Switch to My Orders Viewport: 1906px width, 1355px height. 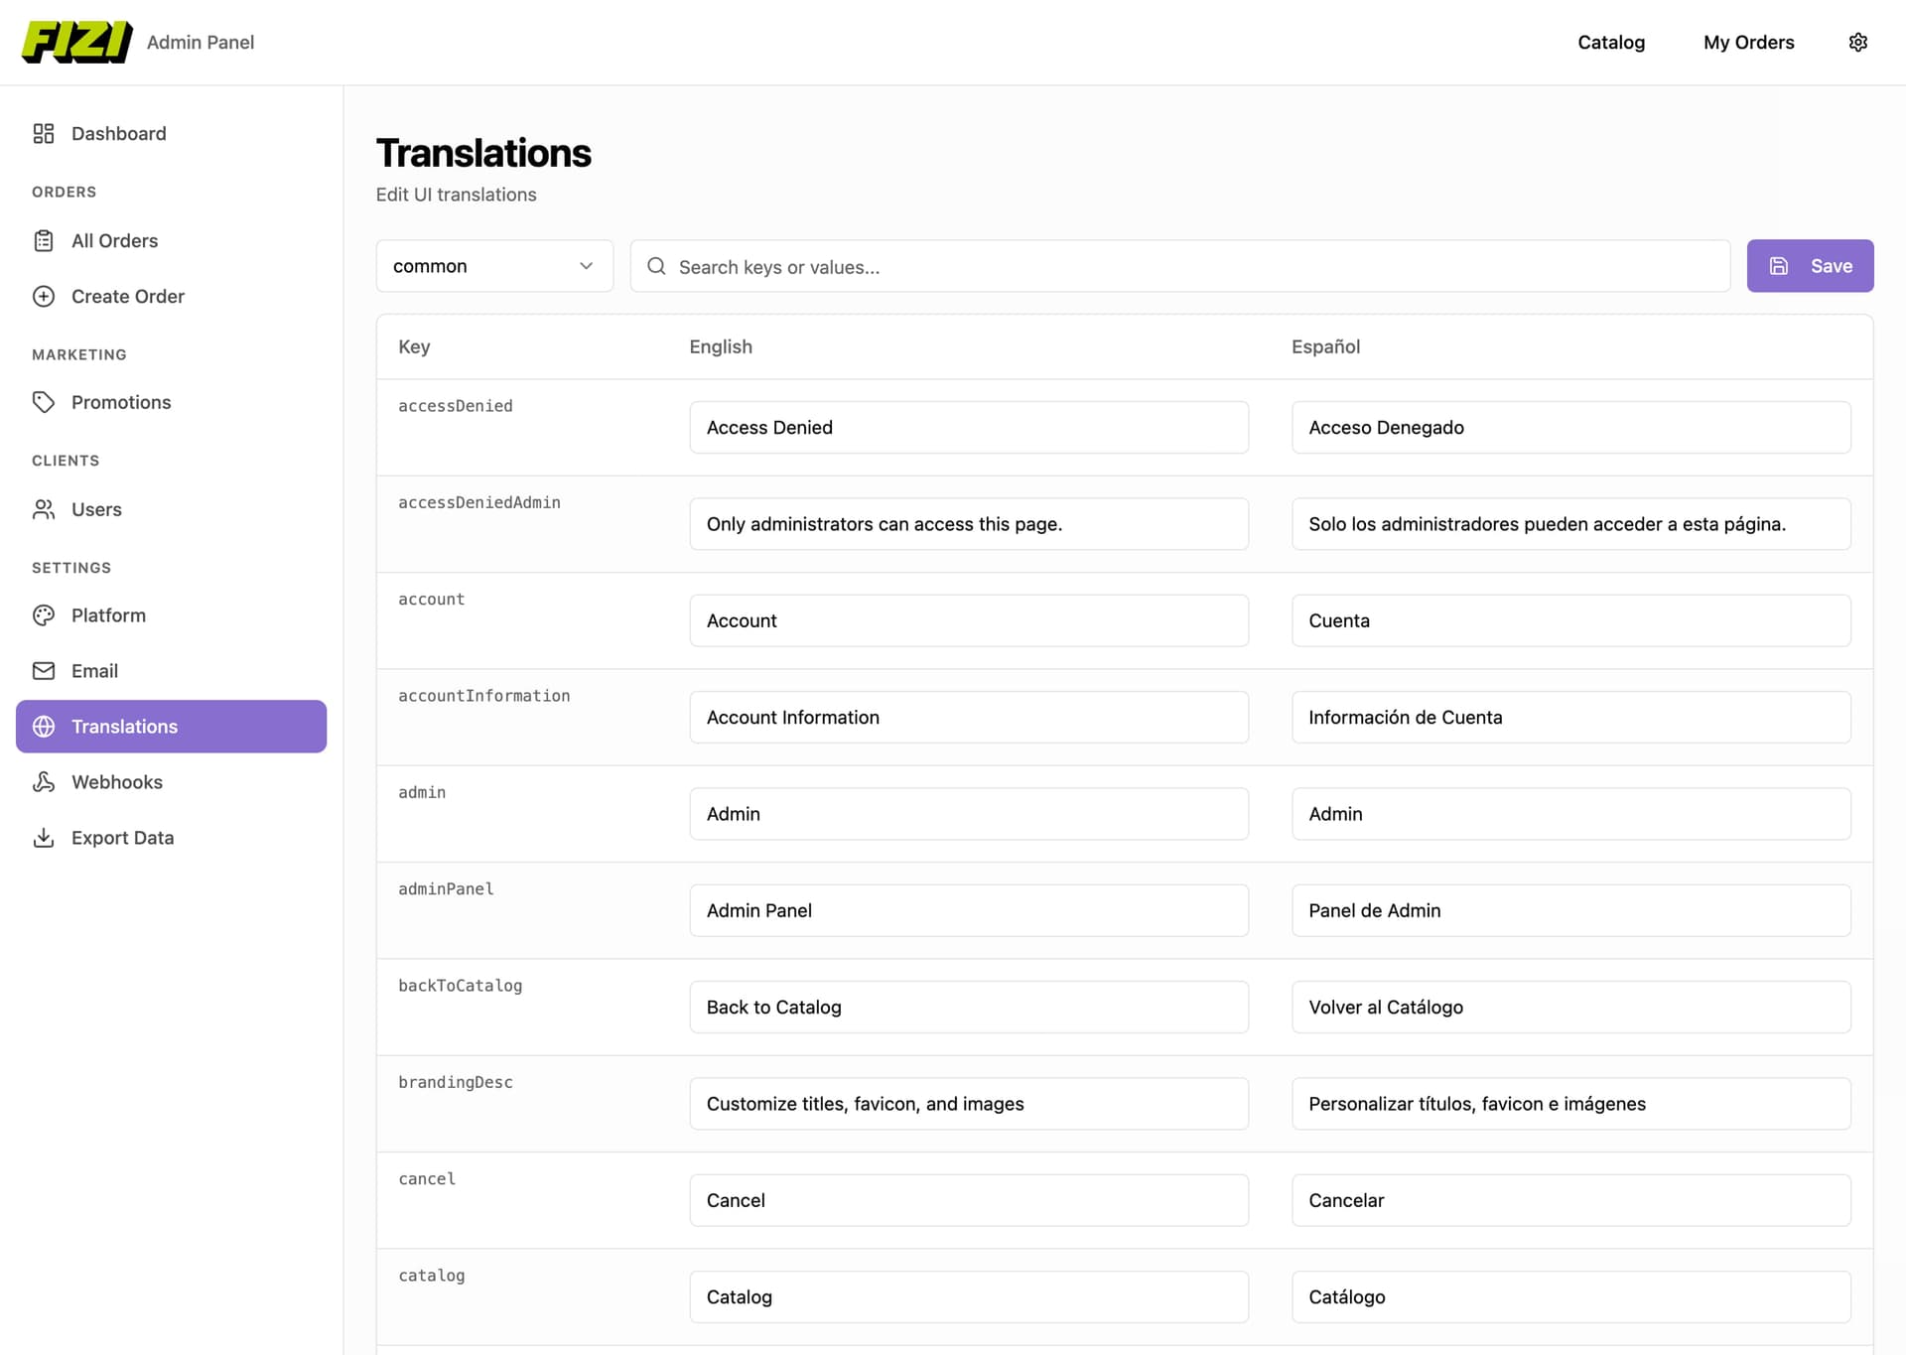point(1749,42)
